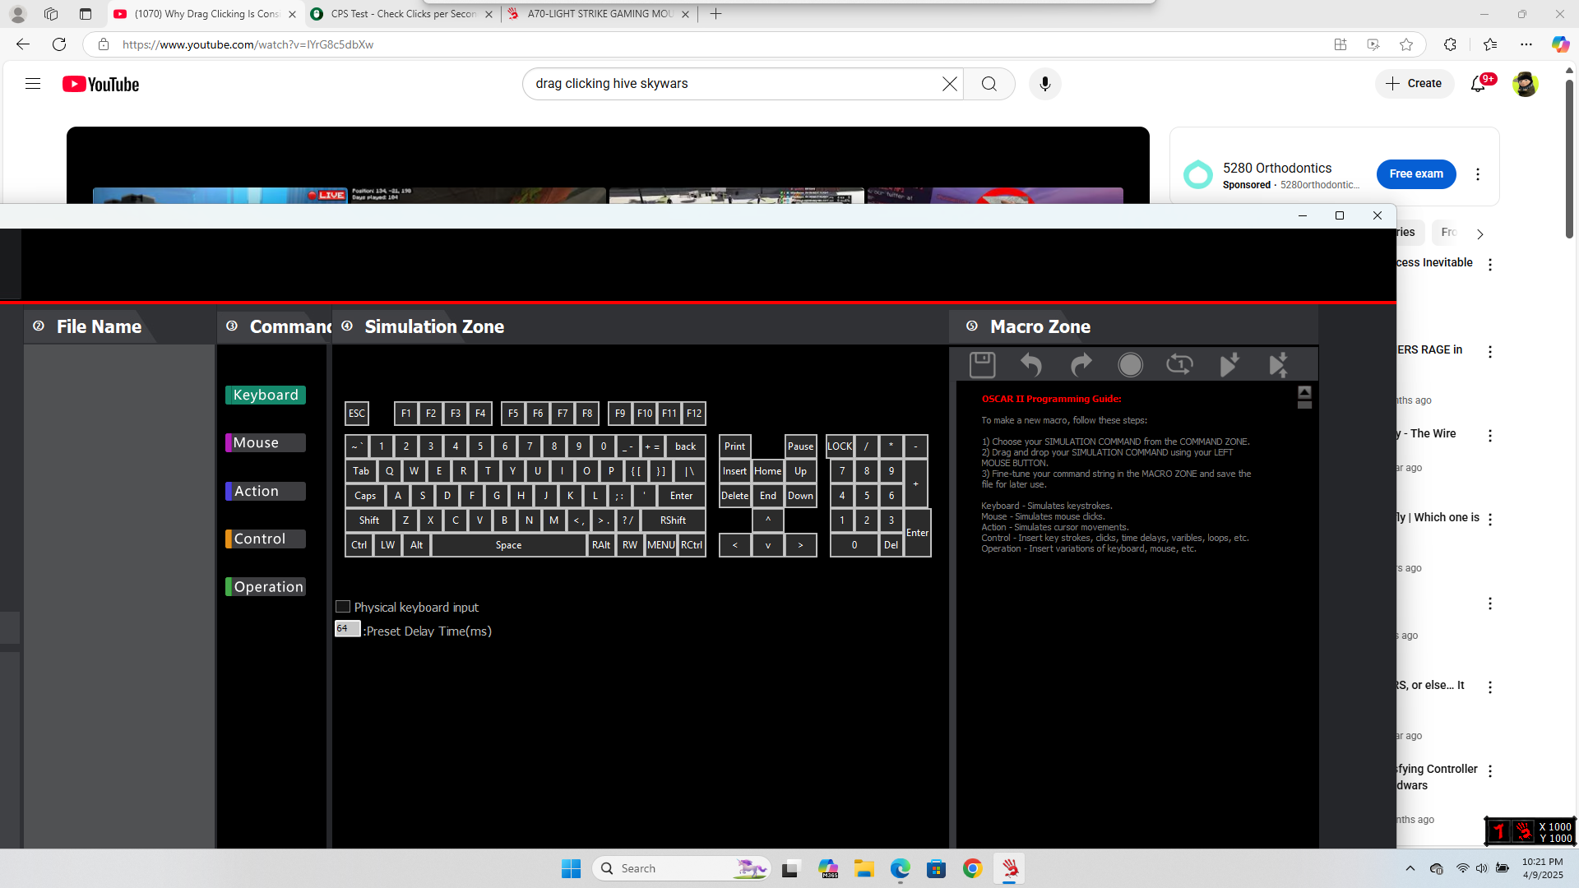The width and height of the screenshot is (1579, 888).
Task: Select the back (backspace) key
Action: pos(685,446)
